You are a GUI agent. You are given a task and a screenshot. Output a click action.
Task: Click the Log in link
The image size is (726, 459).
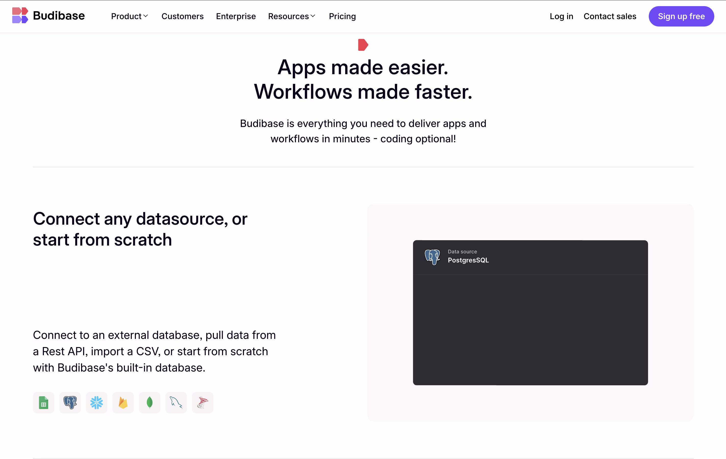pyautogui.click(x=561, y=16)
